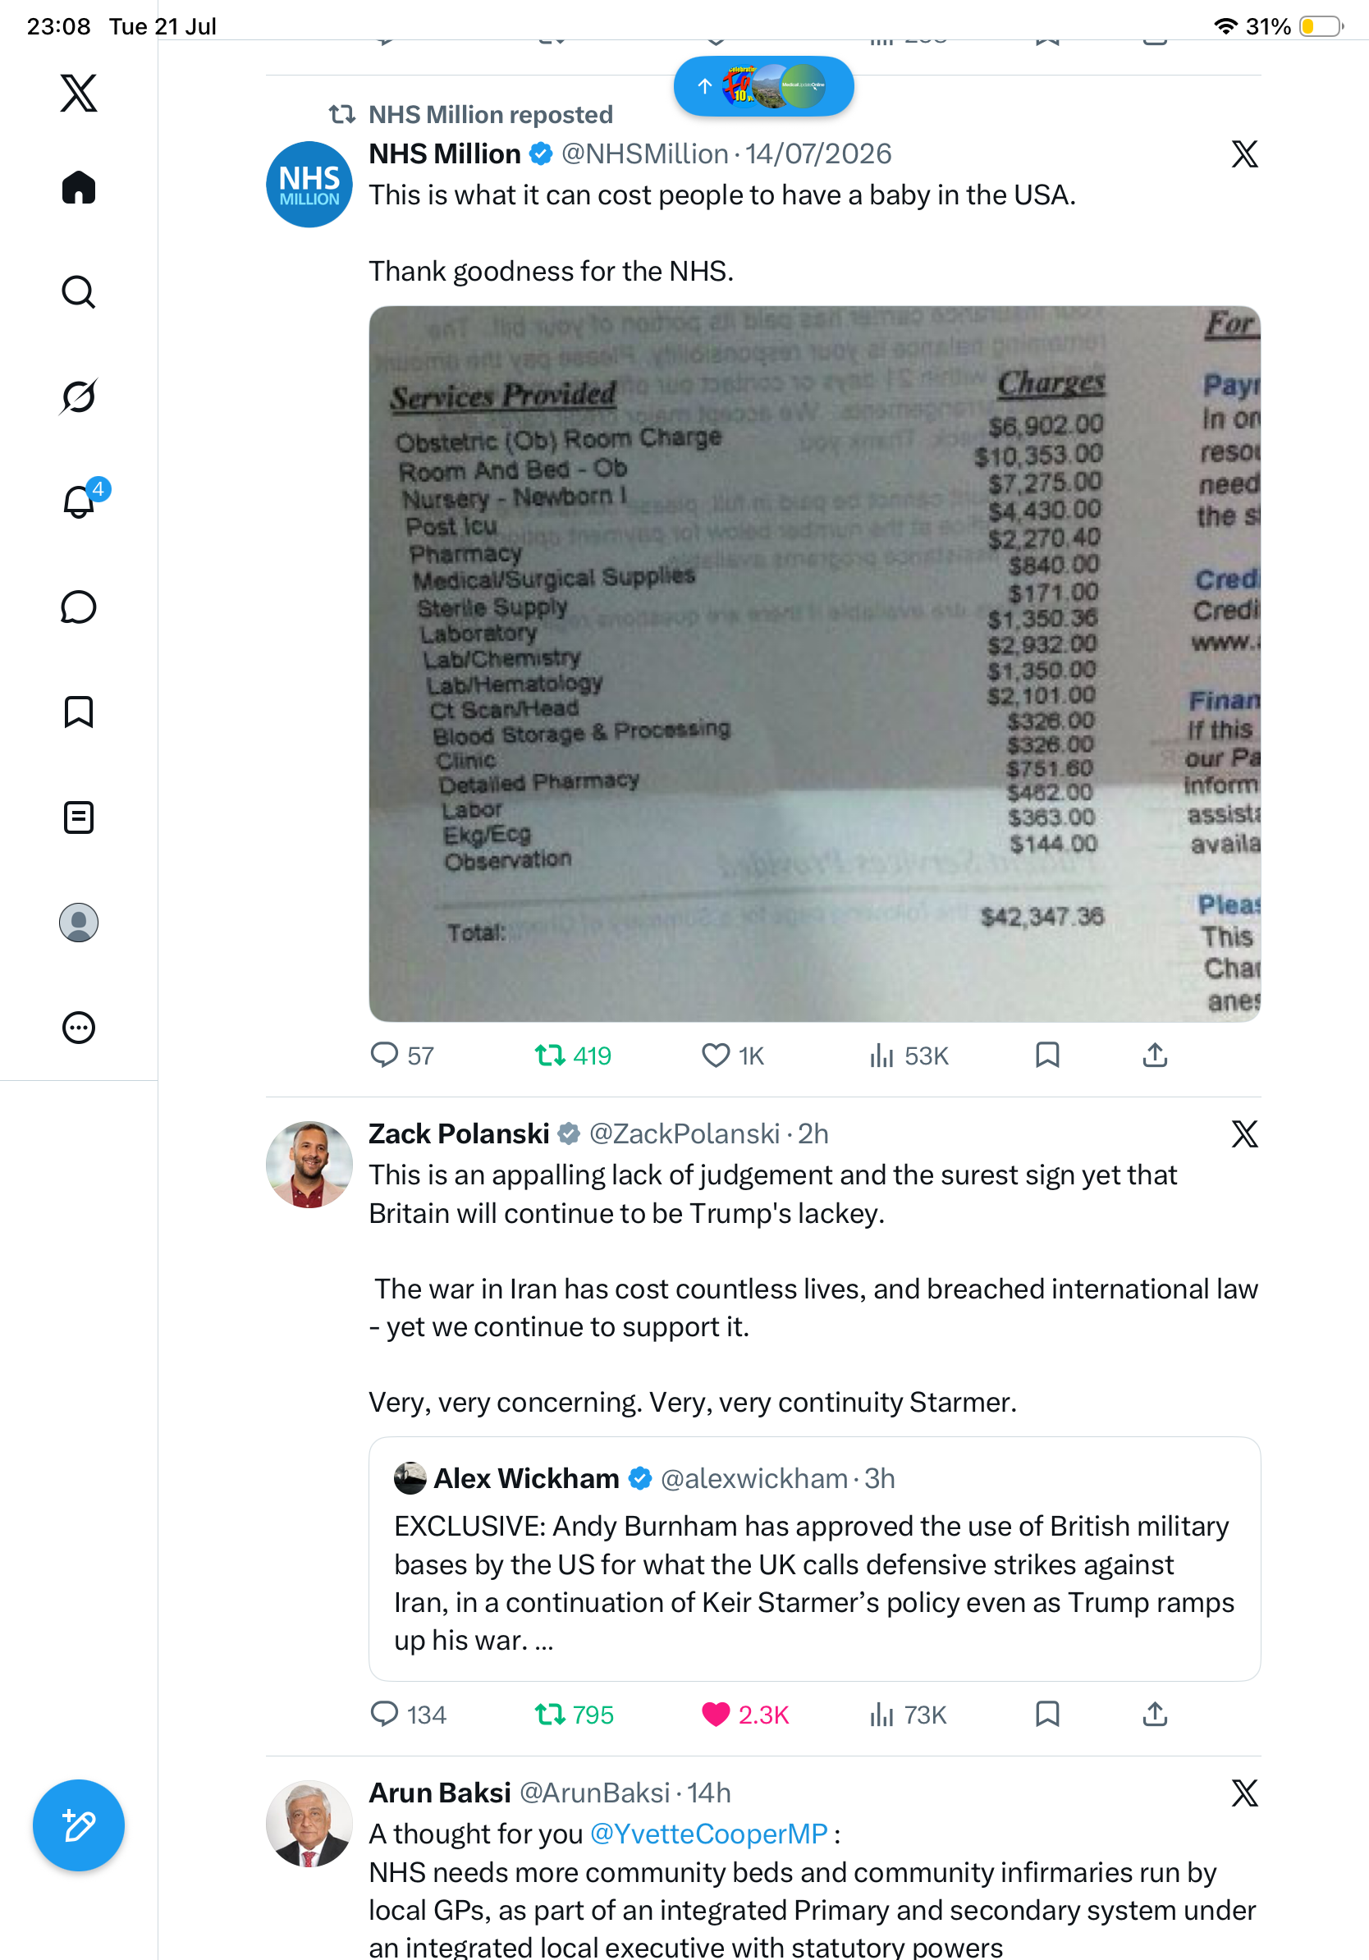Open the profile avatar in sidebar
Viewport: 1369px width, 1960px height.
(79, 923)
